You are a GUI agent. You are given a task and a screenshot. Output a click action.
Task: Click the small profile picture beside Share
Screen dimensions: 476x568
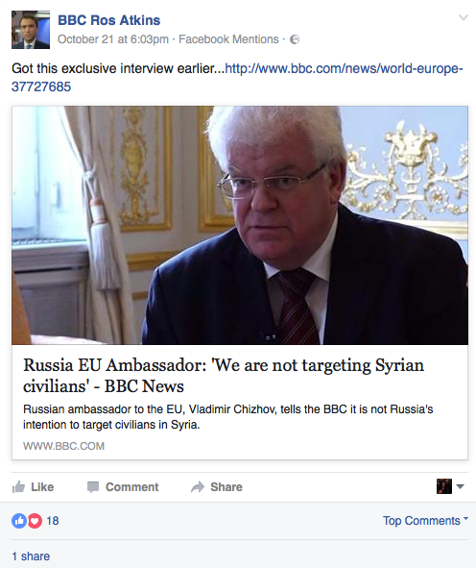(x=443, y=486)
